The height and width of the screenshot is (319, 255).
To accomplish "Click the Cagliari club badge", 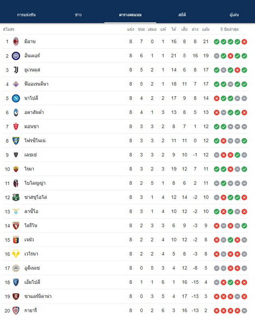I will [x=16, y=311].
